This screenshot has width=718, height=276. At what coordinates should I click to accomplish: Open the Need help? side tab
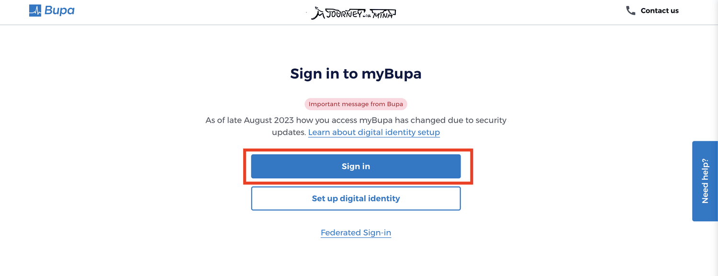pyautogui.click(x=705, y=181)
